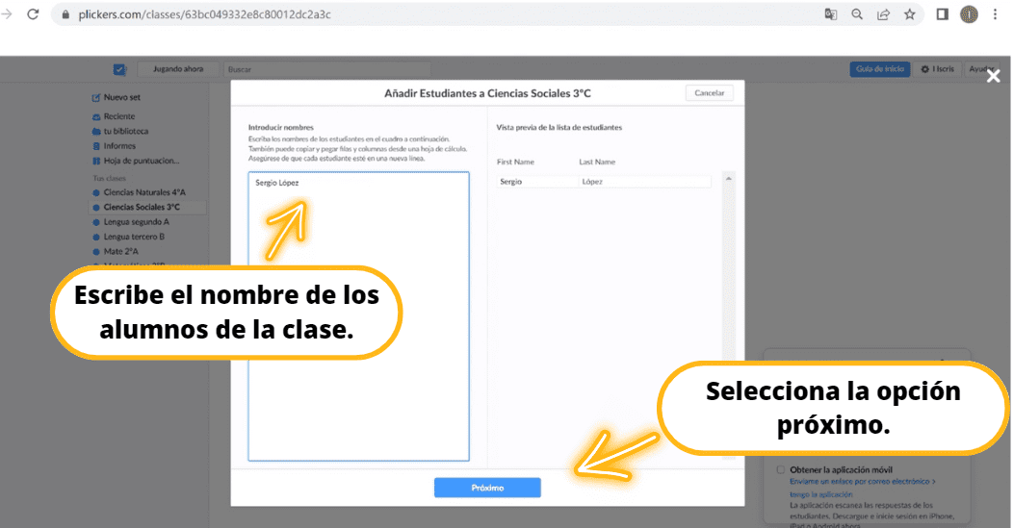Click the Chrome profile avatar

[x=969, y=14]
